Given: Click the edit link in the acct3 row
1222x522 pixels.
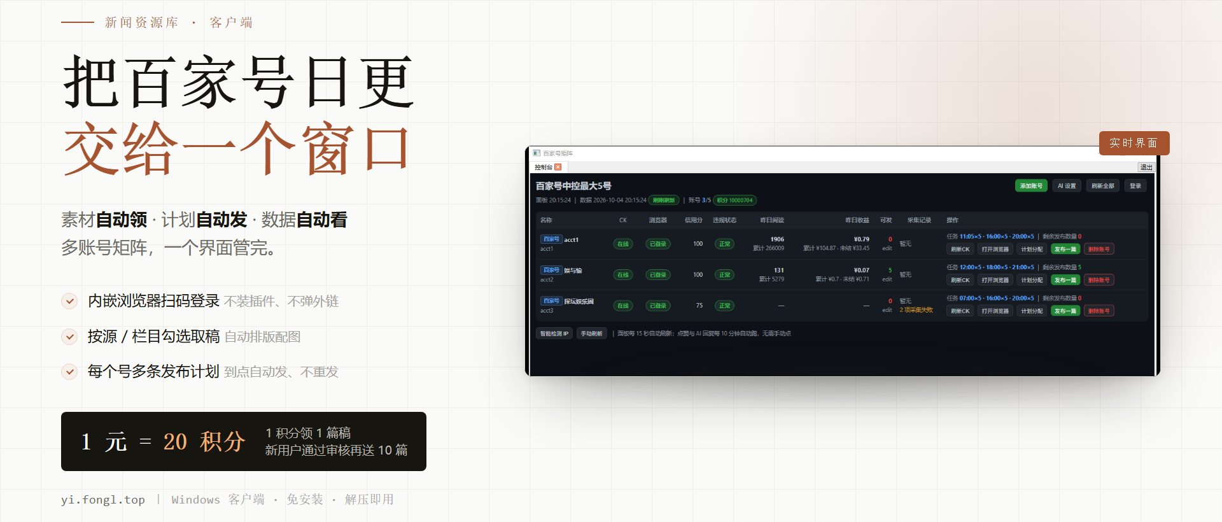Looking at the screenshot, I should [x=887, y=311].
